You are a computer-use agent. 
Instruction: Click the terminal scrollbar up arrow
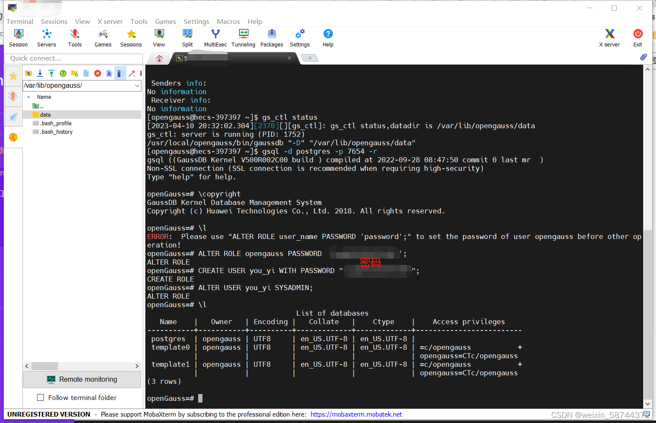(647, 69)
